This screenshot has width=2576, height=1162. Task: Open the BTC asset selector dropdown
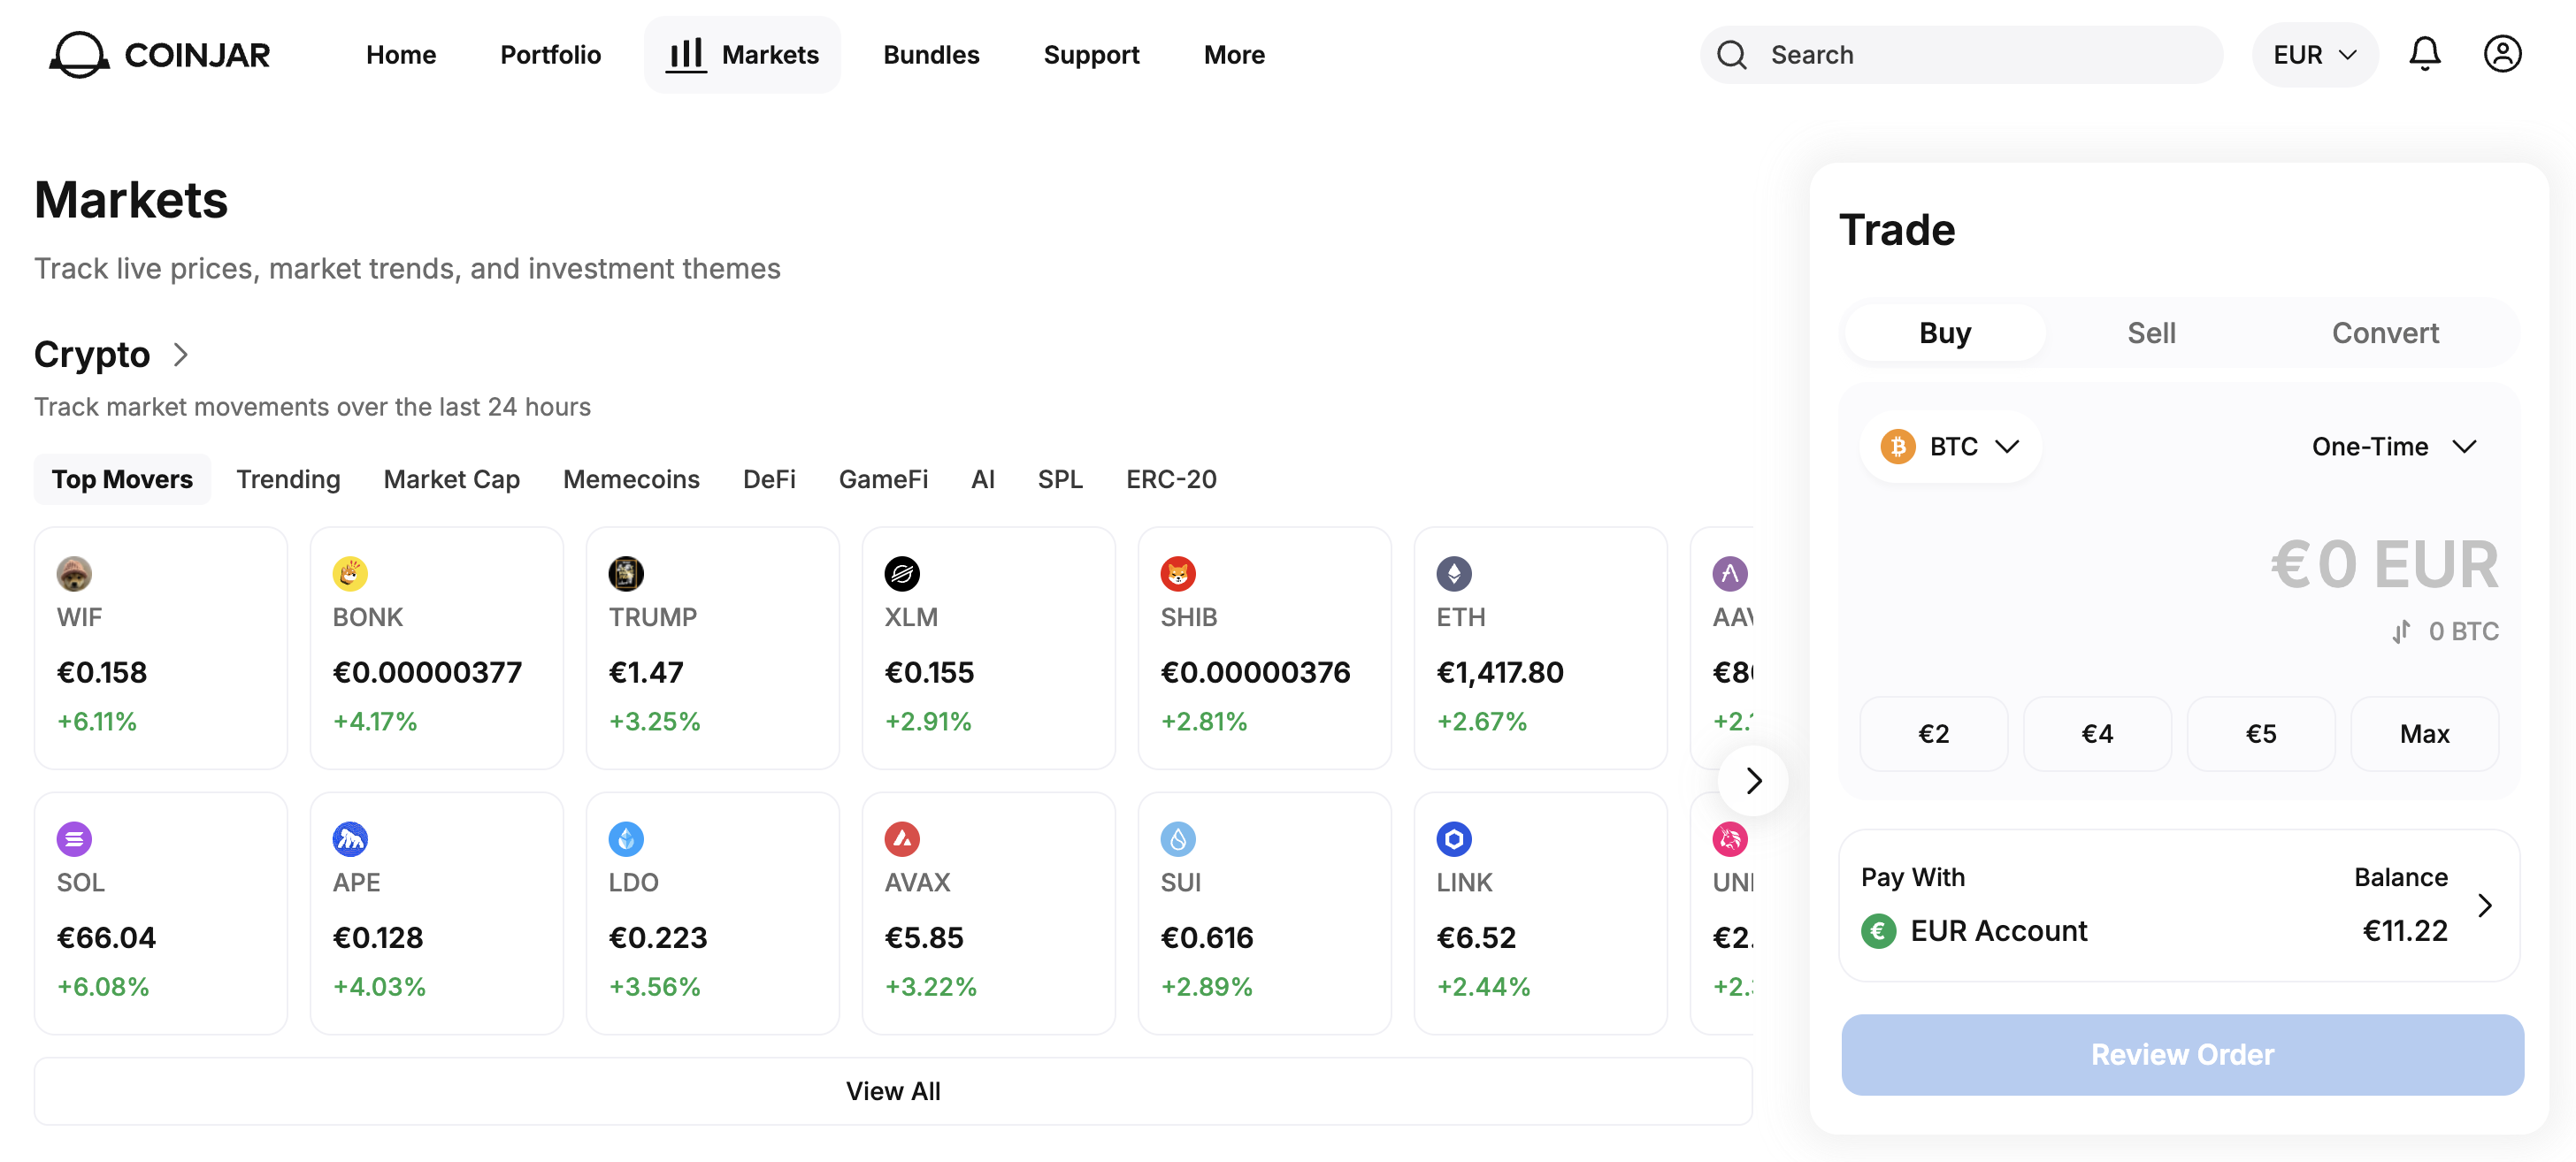[1950, 446]
